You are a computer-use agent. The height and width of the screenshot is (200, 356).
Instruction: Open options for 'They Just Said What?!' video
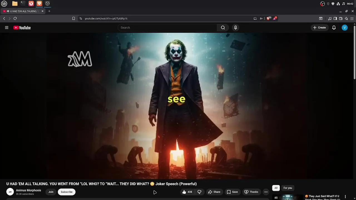[x=345, y=197]
